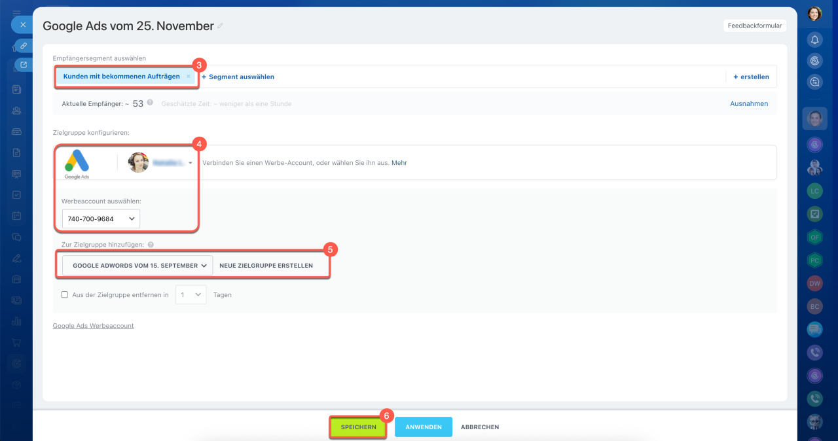This screenshot has width=838, height=441.
Task: Open the BC chat in right sidebar
Action: 814,306
